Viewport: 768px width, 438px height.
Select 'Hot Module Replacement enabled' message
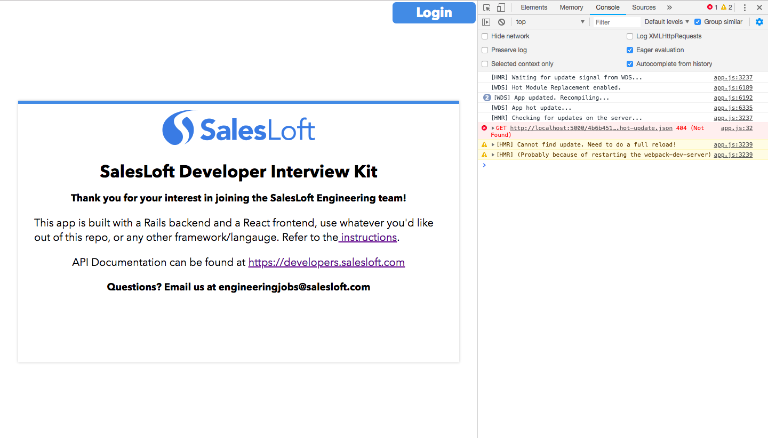click(556, 88)
